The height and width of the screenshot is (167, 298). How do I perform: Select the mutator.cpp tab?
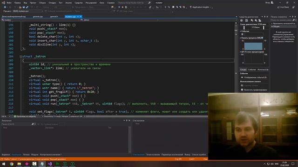point(70,17)
